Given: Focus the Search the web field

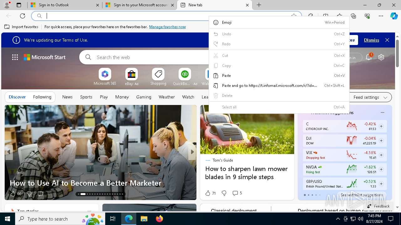Looking at the screenshot, I should pos(144,57).
